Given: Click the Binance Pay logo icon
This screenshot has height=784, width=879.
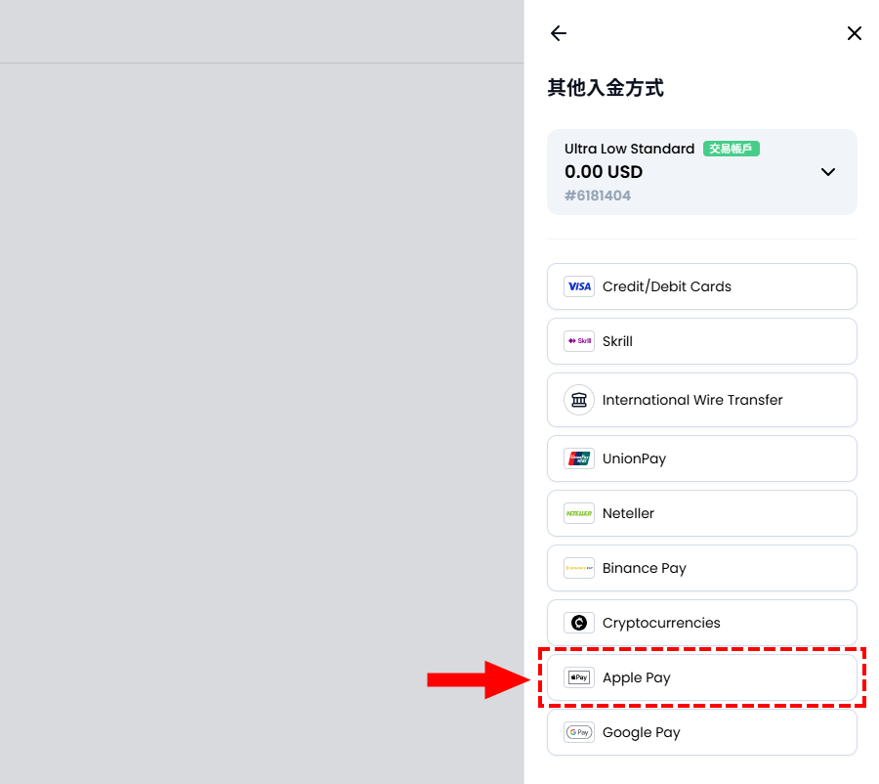Looking at the screenshot, I should tap(579, 568).
